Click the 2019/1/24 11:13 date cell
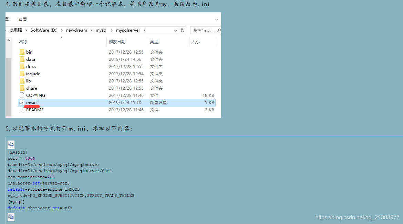403x224 pixels. [x=125, y=102]
